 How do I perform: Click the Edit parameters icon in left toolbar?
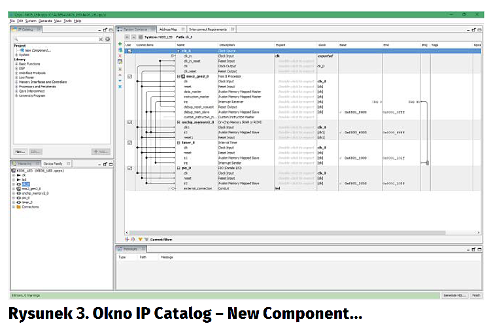point(120,61)
